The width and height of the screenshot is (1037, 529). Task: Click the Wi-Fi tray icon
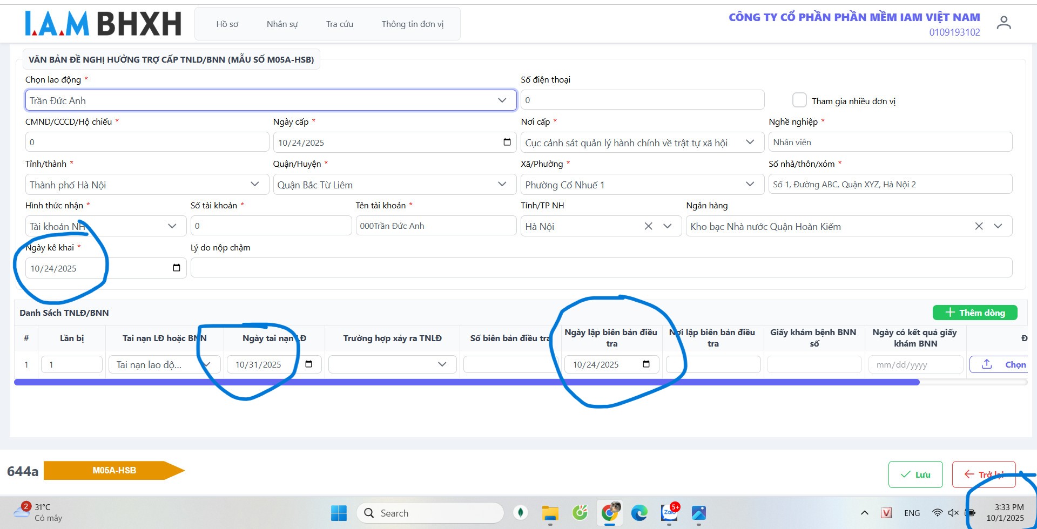(938, 513)
